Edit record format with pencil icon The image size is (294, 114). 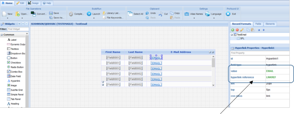[242, 30]
